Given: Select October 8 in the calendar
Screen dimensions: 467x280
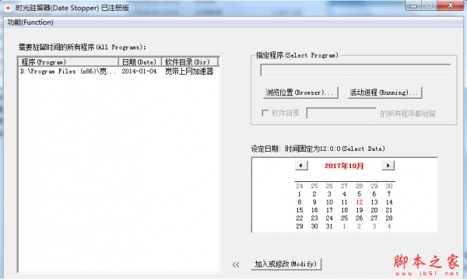Looking at the screenshot, I should [300, 202].
